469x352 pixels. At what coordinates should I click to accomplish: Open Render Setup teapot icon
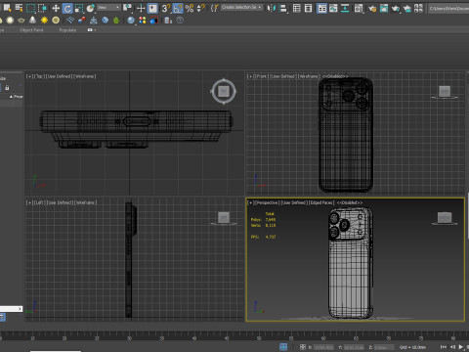(372, 8)
